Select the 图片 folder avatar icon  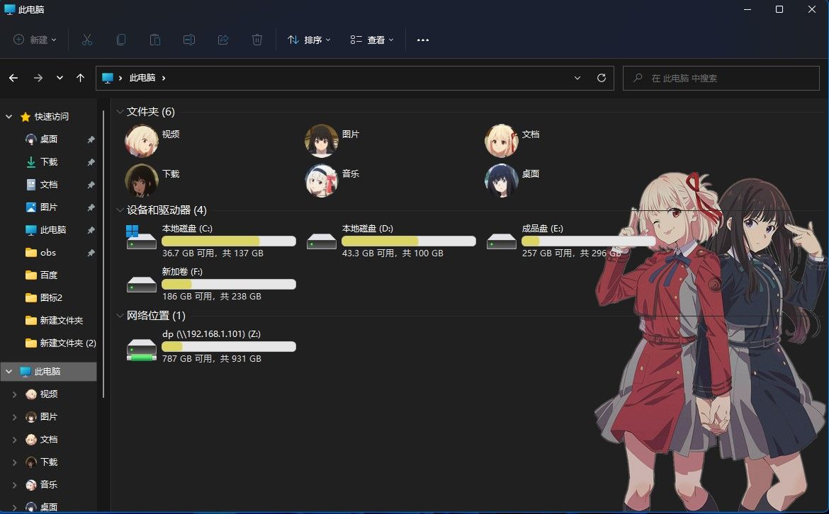[321, 140]
